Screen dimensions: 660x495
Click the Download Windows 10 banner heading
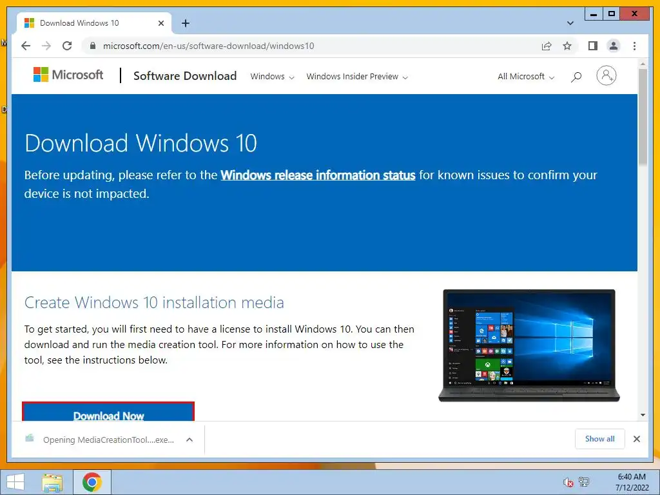point(141,143)
